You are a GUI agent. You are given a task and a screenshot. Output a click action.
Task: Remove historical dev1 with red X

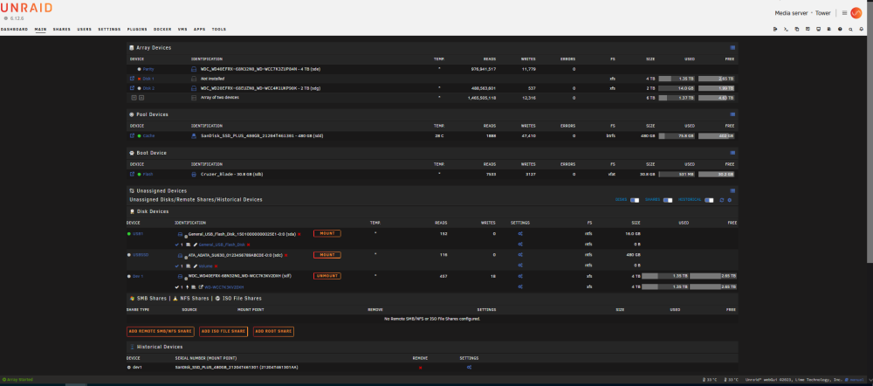pyautogui.click(x=420, y=368)
